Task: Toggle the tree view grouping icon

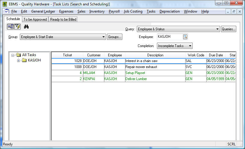Action: pos(10,27)
